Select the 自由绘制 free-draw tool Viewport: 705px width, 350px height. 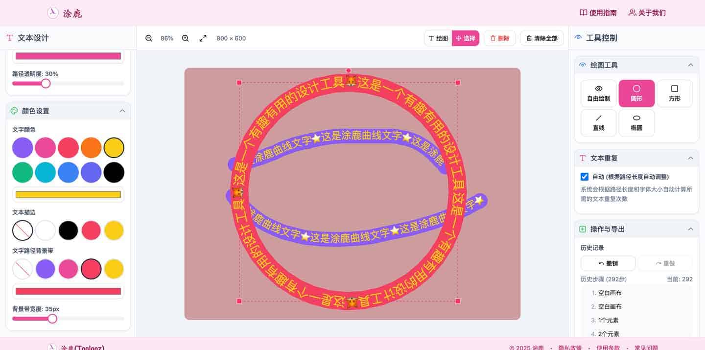click(x=598, y=93)
